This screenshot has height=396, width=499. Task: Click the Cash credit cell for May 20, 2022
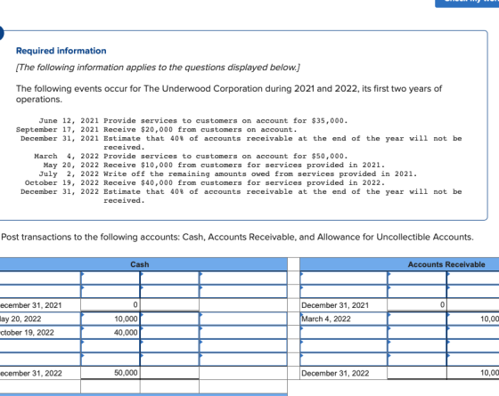(x=169, y=319)
